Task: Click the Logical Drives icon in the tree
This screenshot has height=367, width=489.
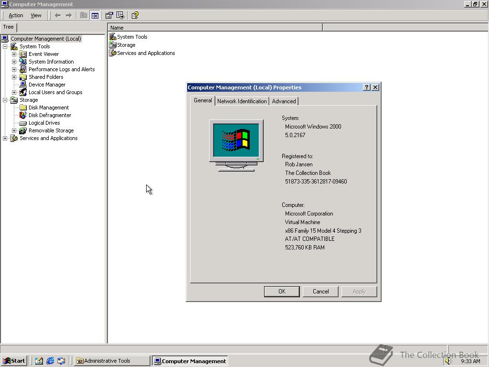Action: click(23, 123)
